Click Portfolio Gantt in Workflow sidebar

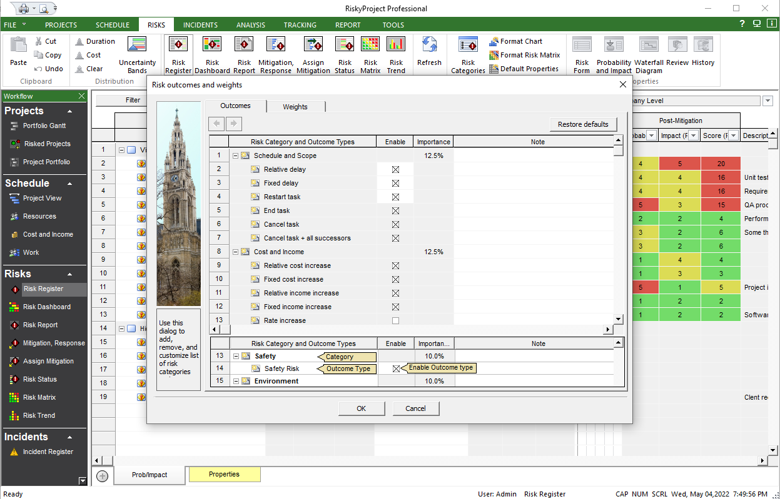click(44, 126)
